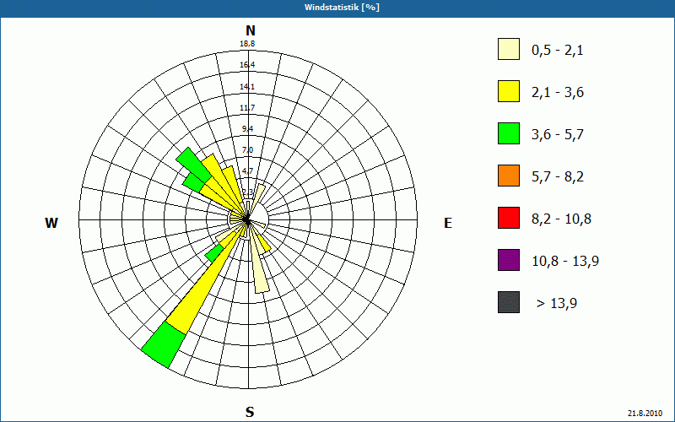The height and width of the screenshot is (422, 675).
Task: Click the orange 5,7 - 8,2 legend swatch
Action: pos(509,176)
